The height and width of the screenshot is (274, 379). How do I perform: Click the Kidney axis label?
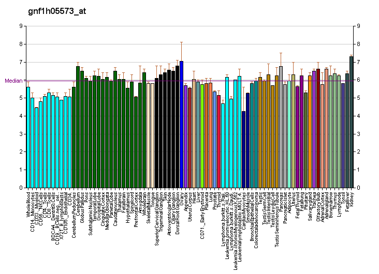pos(352,199)
